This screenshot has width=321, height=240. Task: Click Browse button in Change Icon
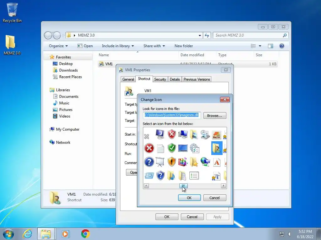214,116
